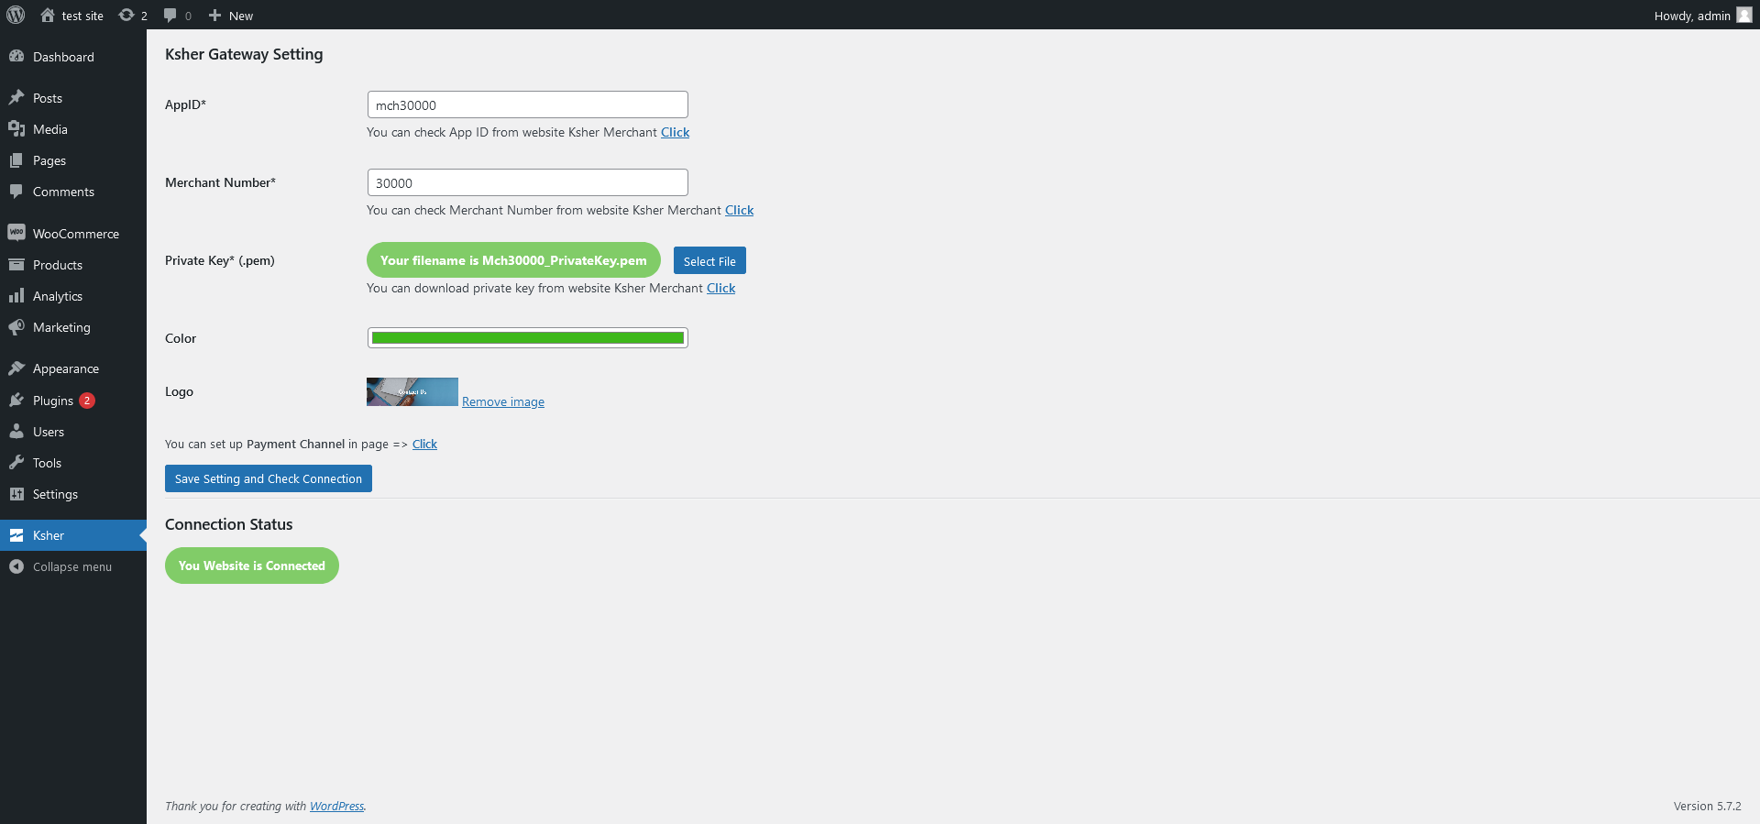Open the test site home icon
The image size is (1760, 824).
[x=48, y=15]
